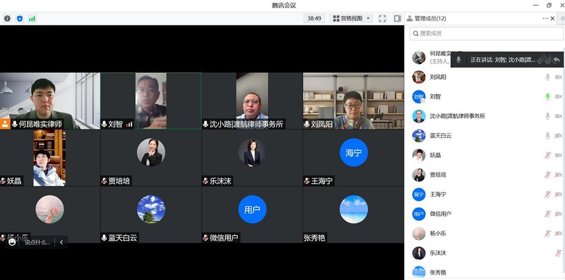This screenshot has height=280, width=565.
Task: Click 妖晶 camera icon in member list
Action: (x=558, y=155)
